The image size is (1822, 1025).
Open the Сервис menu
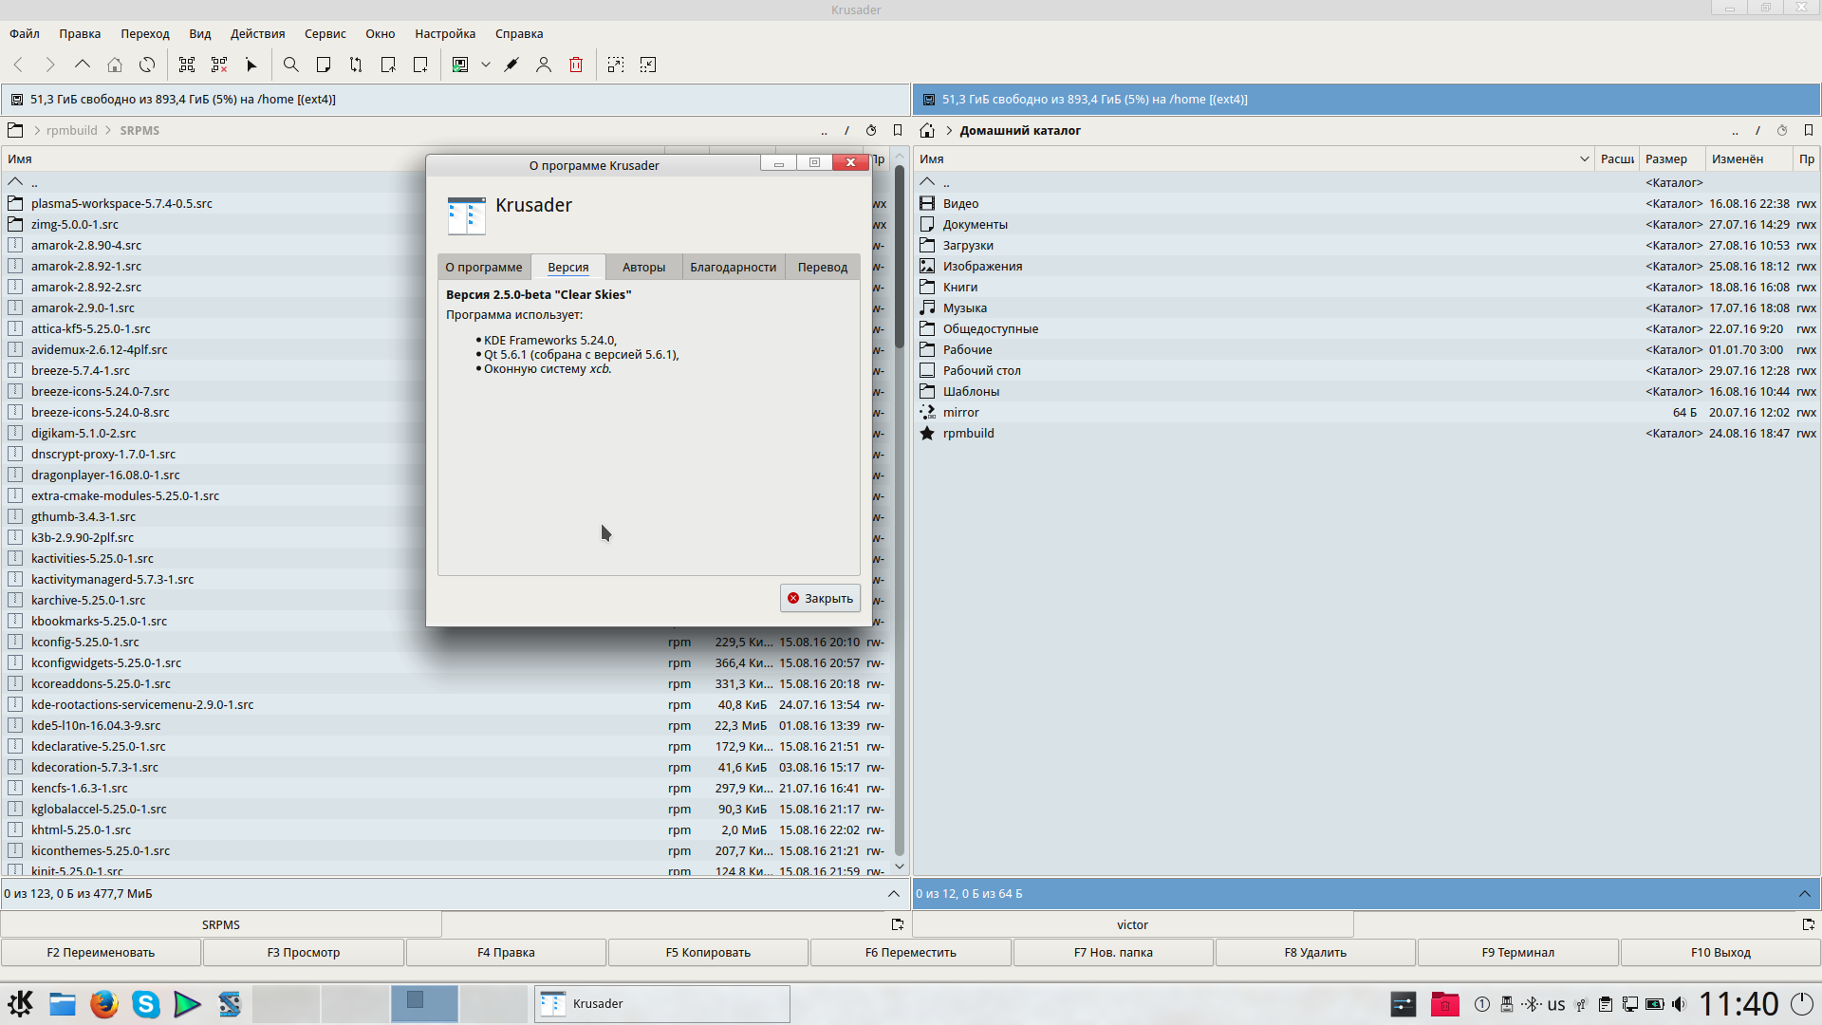325,33
